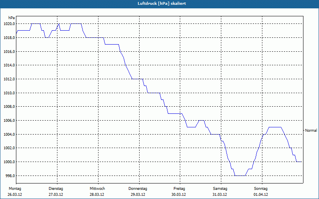Select the 1006,0 axis value

[9, 121]
